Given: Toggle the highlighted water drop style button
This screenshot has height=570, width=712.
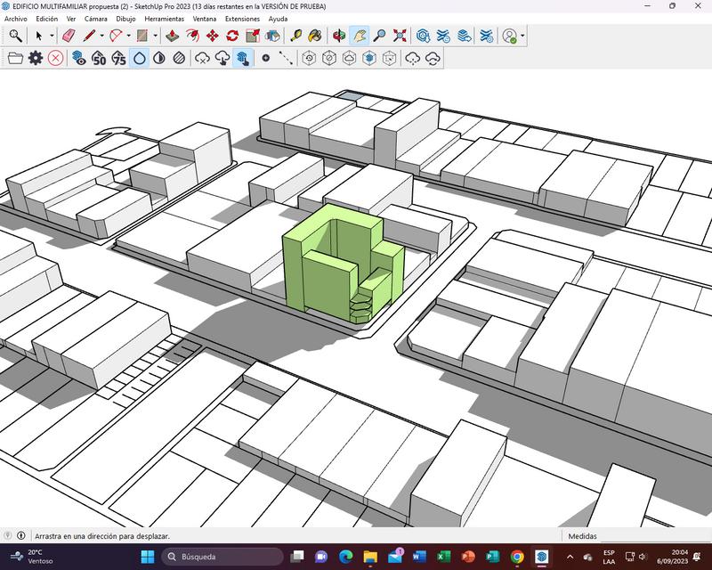Looking at the screenshot, I should tap(139, 58).
